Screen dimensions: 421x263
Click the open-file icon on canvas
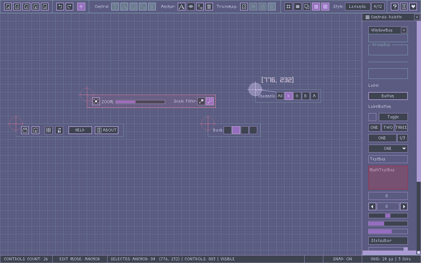click(25, 130)
